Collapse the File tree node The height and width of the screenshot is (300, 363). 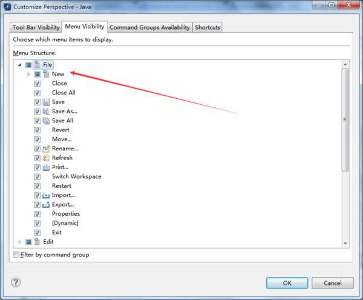pyautogui.click(x=20, y=65)
